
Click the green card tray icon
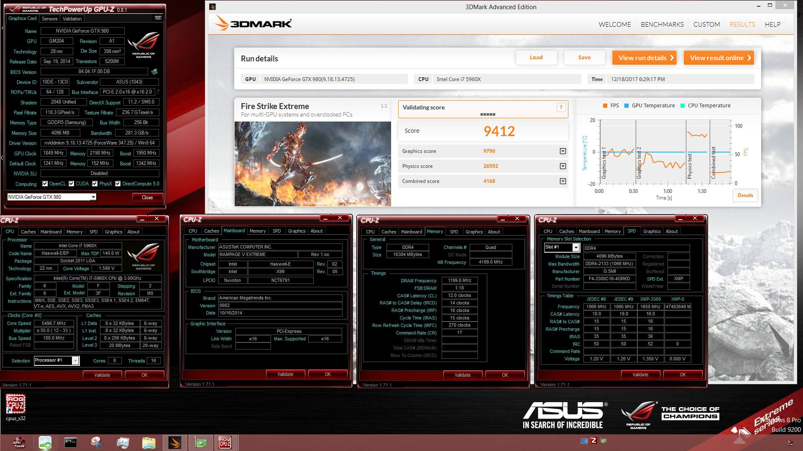click(604, 441)
